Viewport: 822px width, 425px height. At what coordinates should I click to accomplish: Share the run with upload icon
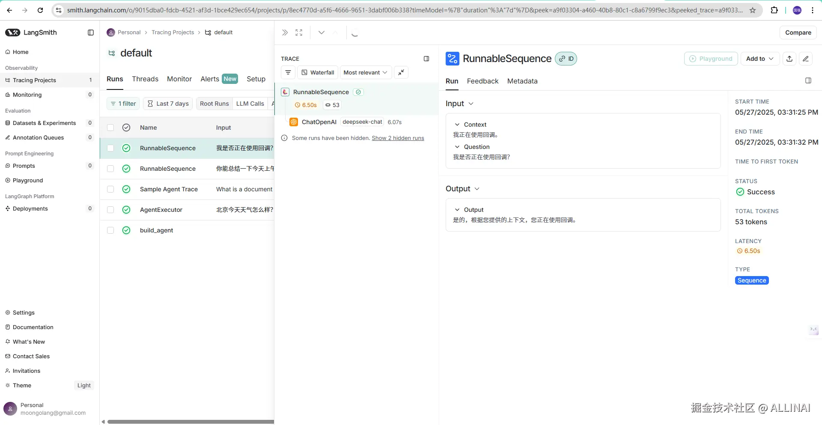pos(789,59)
